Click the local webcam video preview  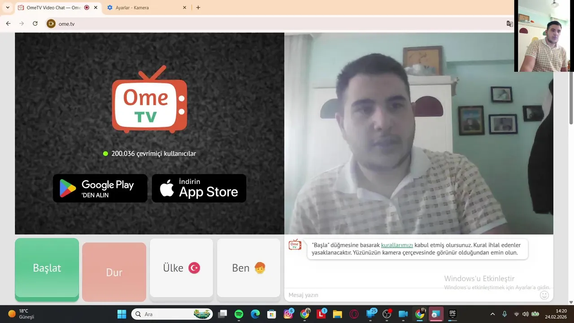(419, 133)
